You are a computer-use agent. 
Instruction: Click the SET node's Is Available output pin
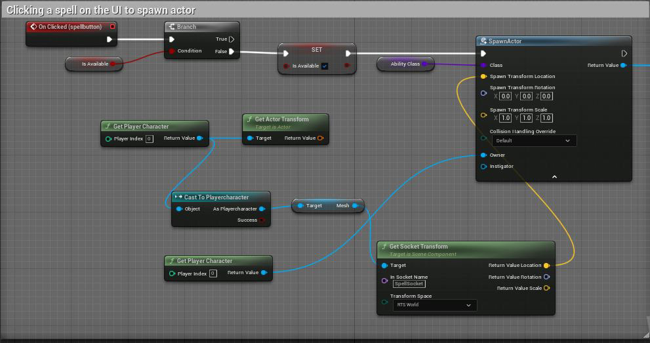(347, 66)
